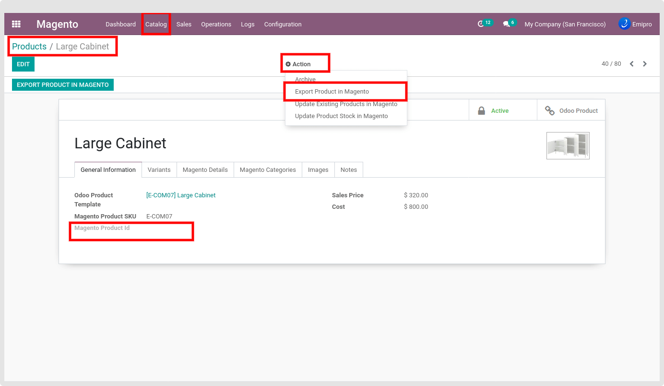Screen dimensions: 664x386
Task: Go back to Products breadcrumb
Action: click(x=29, y=47)
